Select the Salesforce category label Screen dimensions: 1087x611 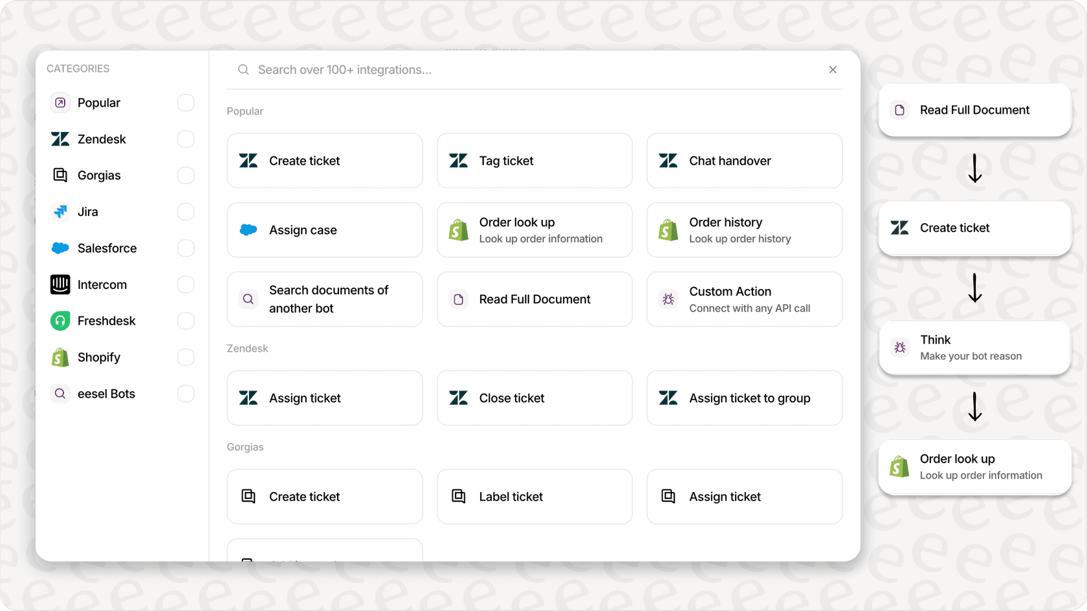coord(107,248)
